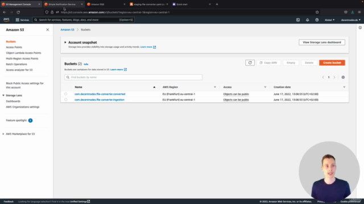Click the Find buckets by name field
Image resolution: width=364 pixels, height=204 pixels.
(133, 77)
